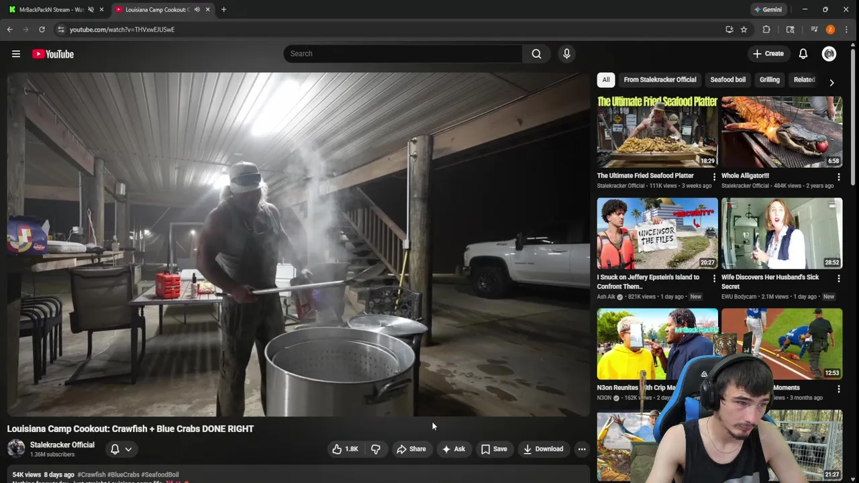The width and height of the screenshot is (859, 483).
Task: Switch to MrBackPackN Stream tab
Action: [x=51, y=9]
